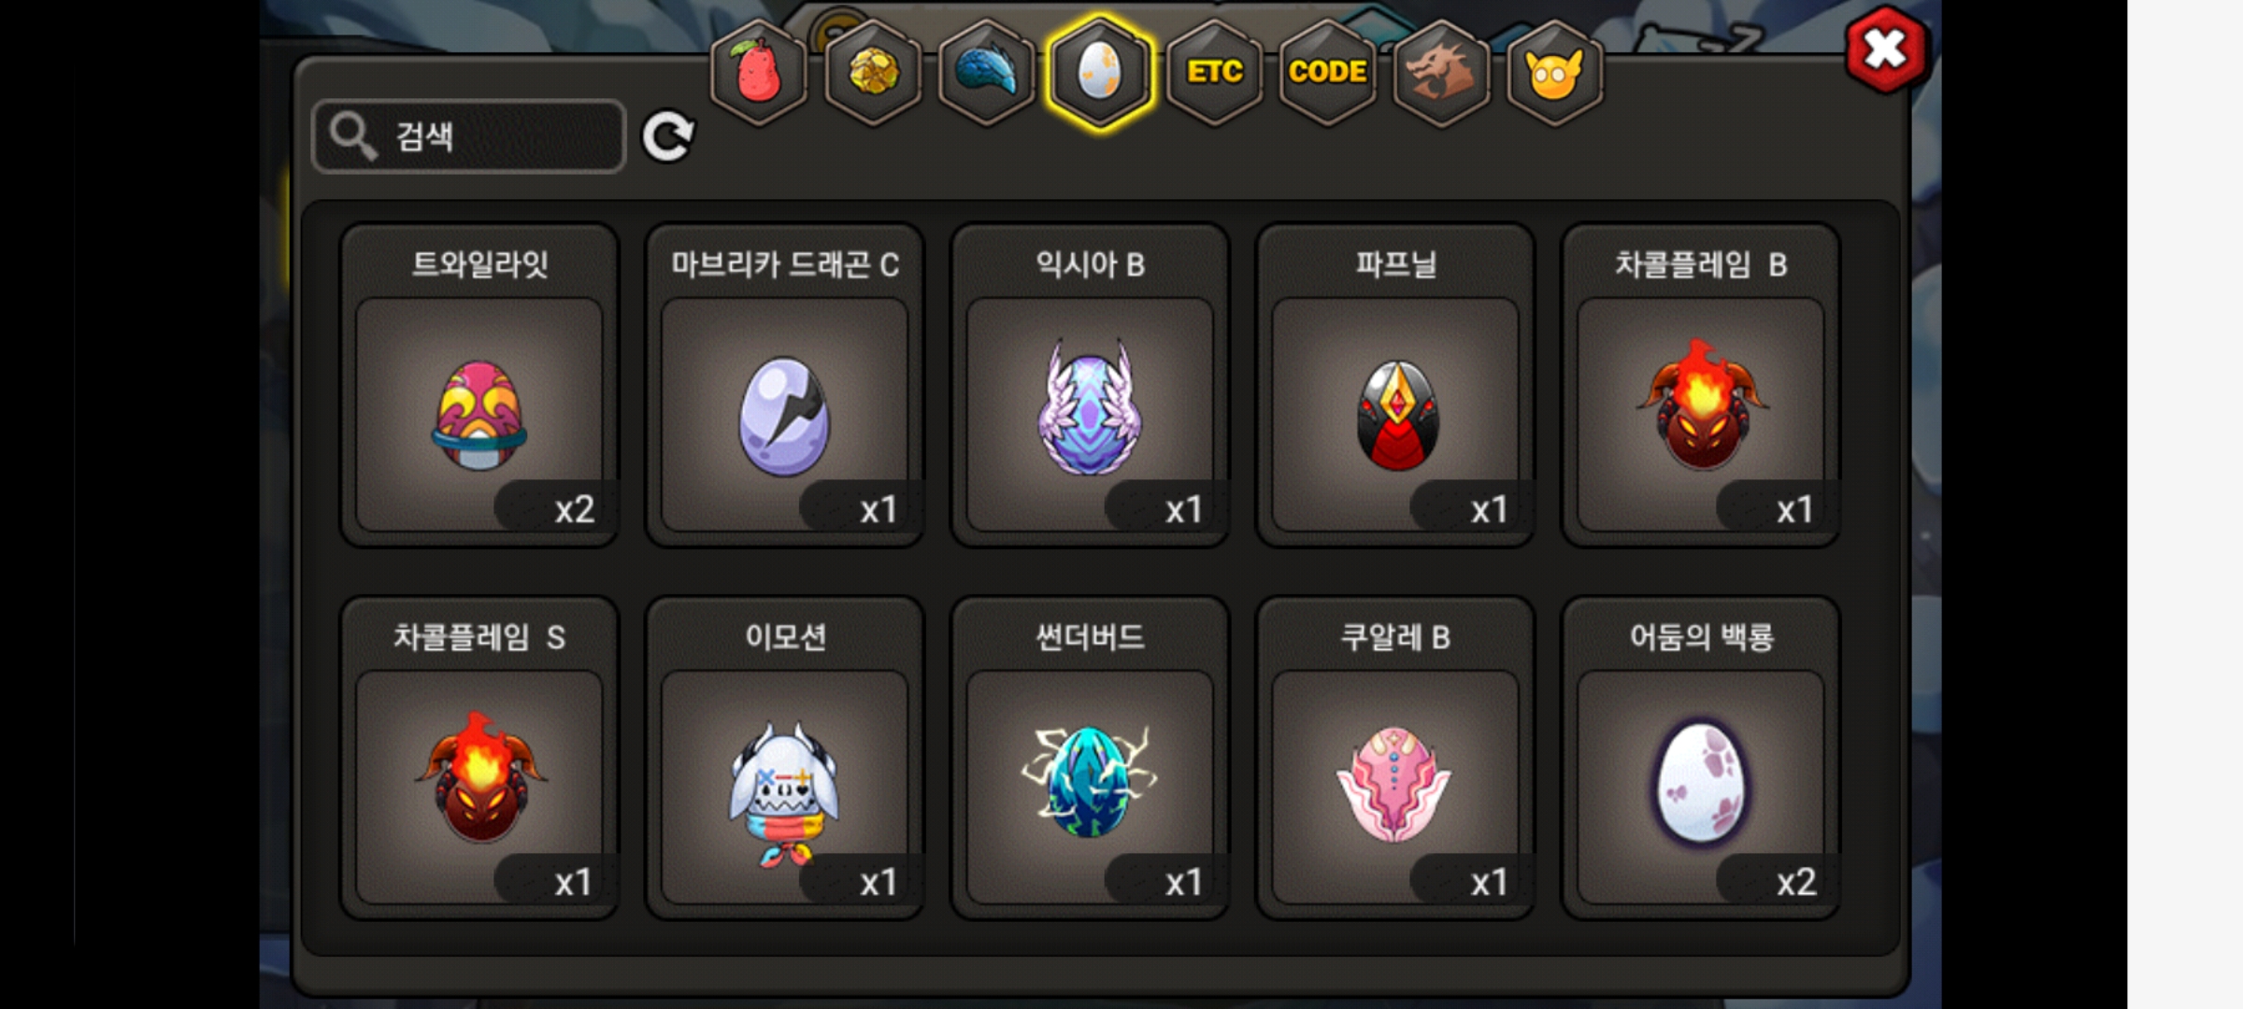The width and height of the screenshot is (2243, 1009).
Task: Focus the 검색 search field
Action: coord(469,136)
